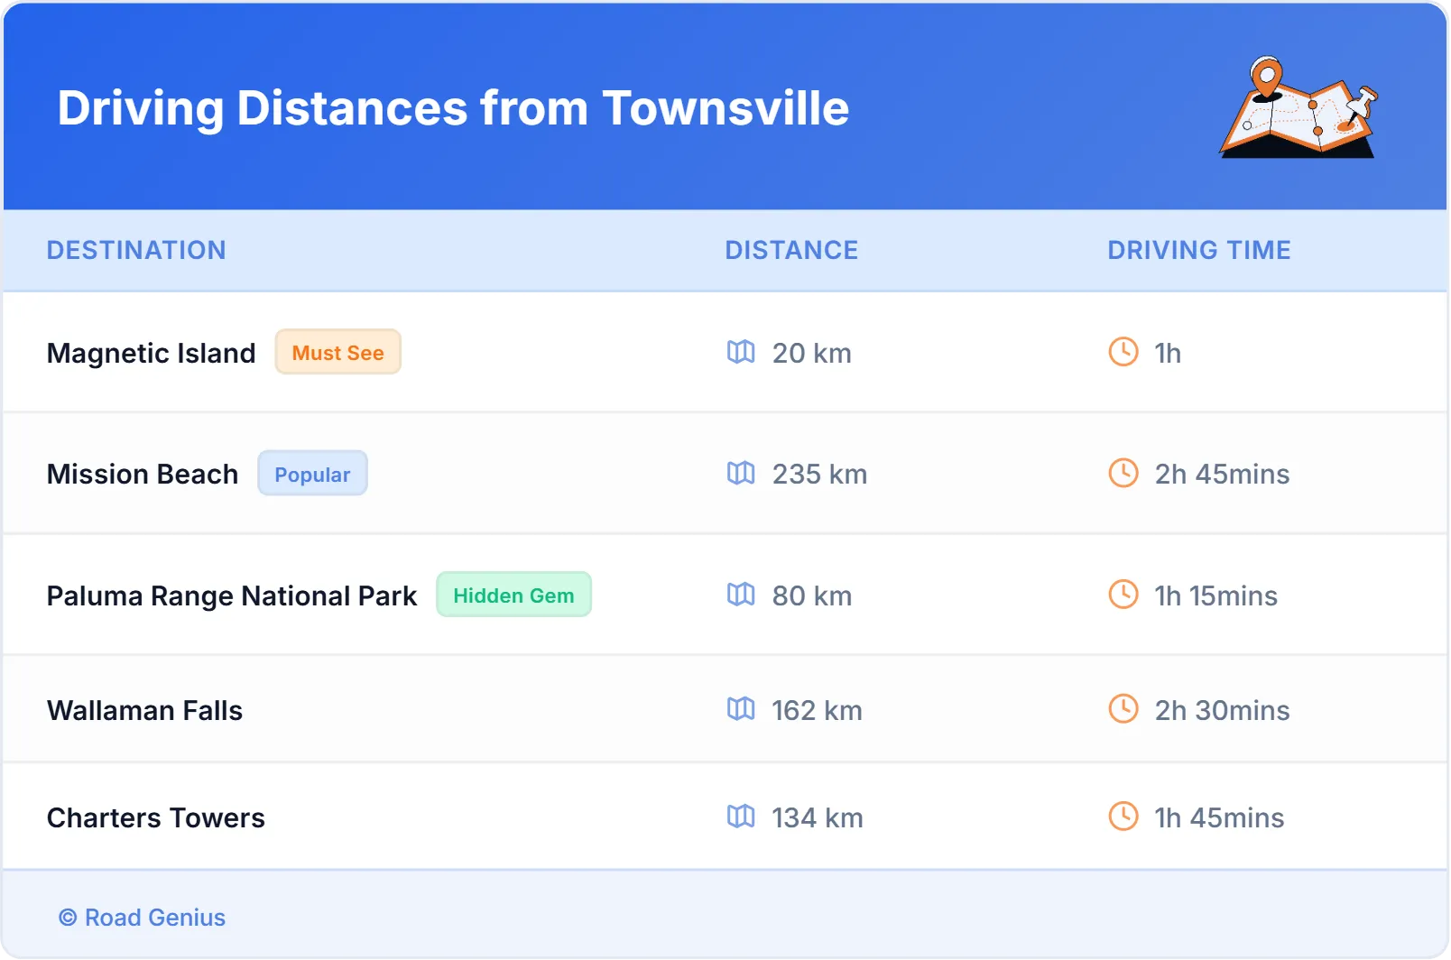Image resolution: width=1451 pixels, height=960 pixels.
Task: Open the © Road Genius footer link
Action: pyautogui.click(x=143, y=918)
